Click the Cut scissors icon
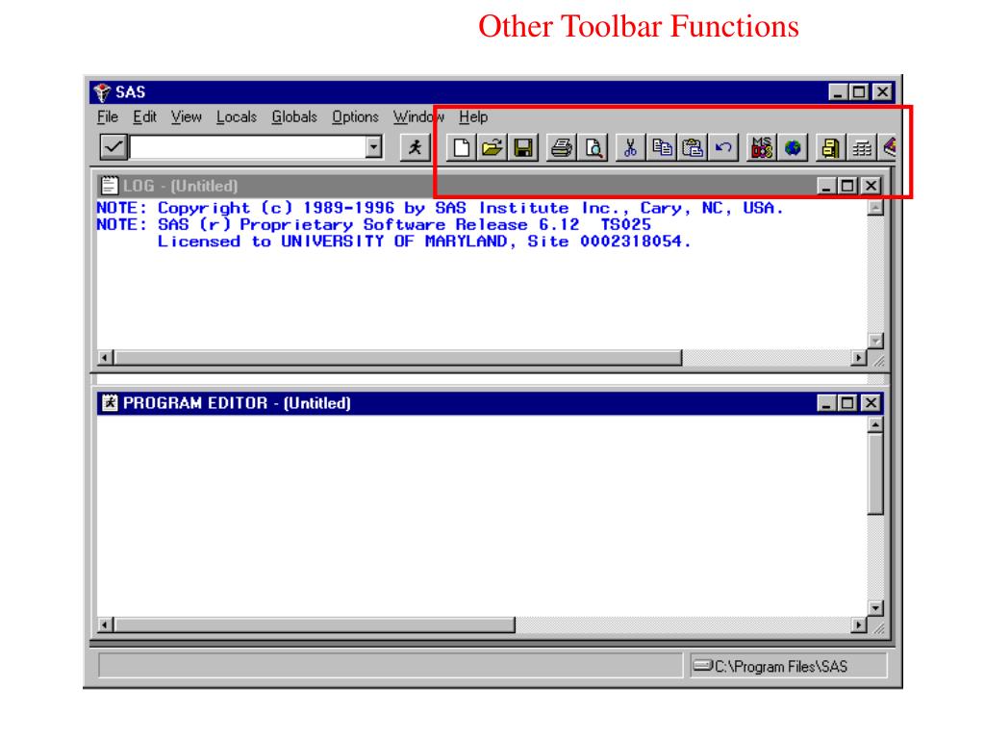Screen dimensions: 985x739 pos(631,147)
